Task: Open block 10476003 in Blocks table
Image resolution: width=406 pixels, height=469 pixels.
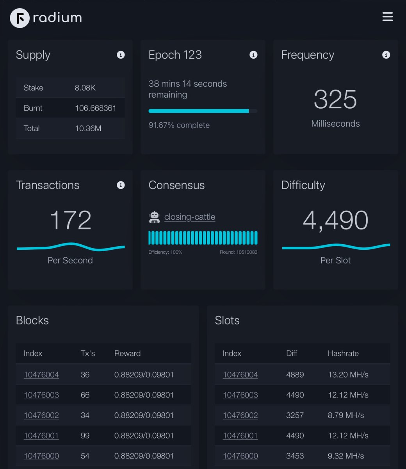Action: (41, 395)
